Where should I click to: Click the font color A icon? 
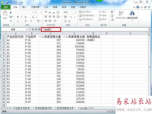pyautogui.click(x=31, y=21)
